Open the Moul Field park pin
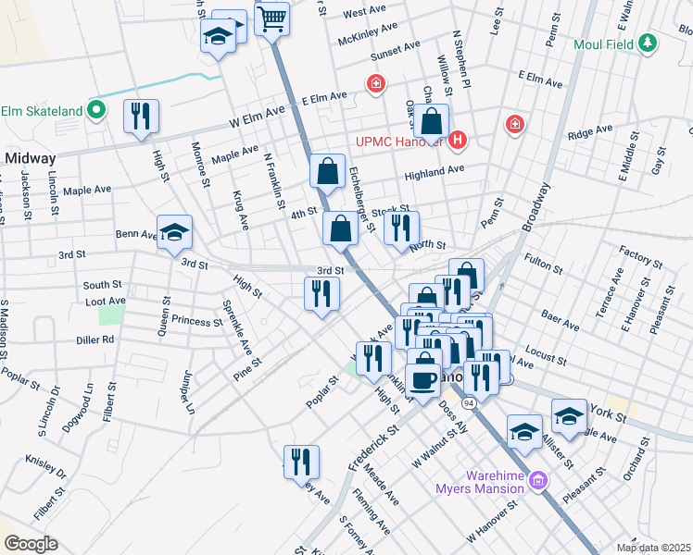The image size is (693, 555). (x=649, y=43)
